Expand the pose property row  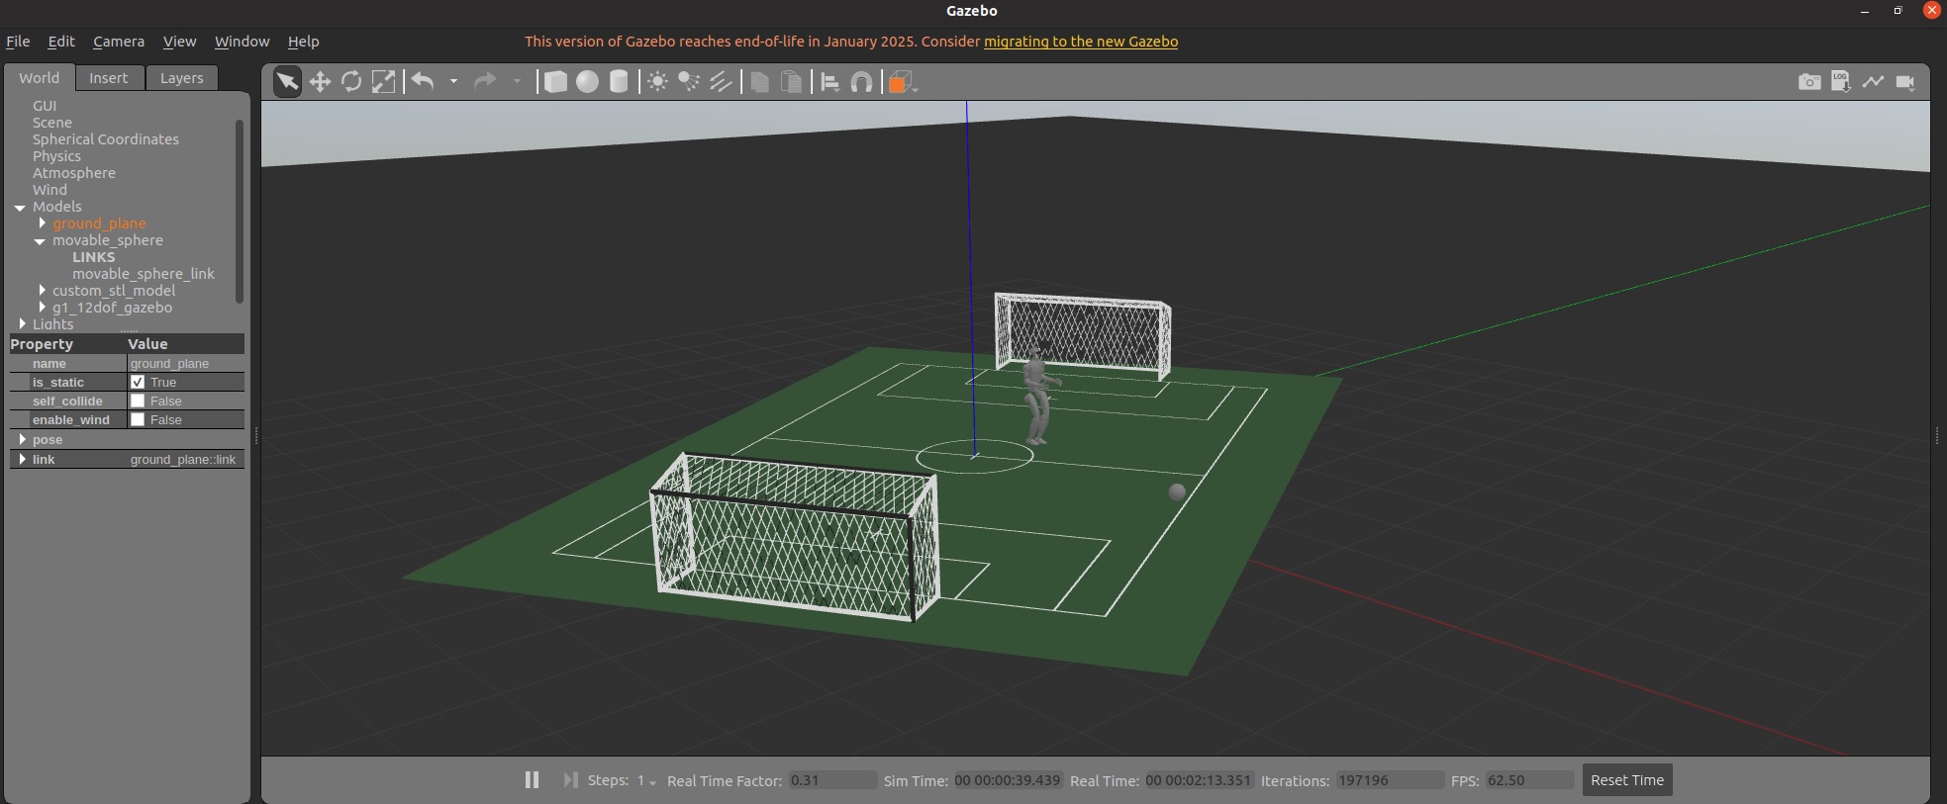pos(23,439)
